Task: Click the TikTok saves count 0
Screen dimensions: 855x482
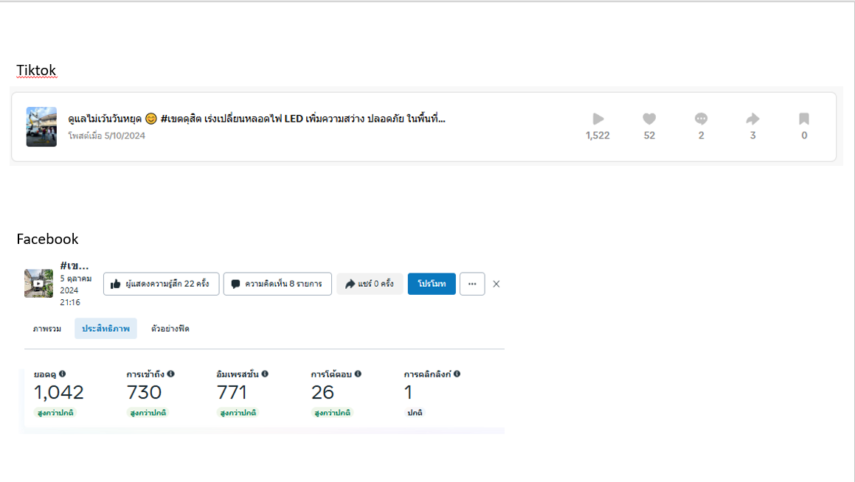Action: pyautogui.click(x=804, y=136)
